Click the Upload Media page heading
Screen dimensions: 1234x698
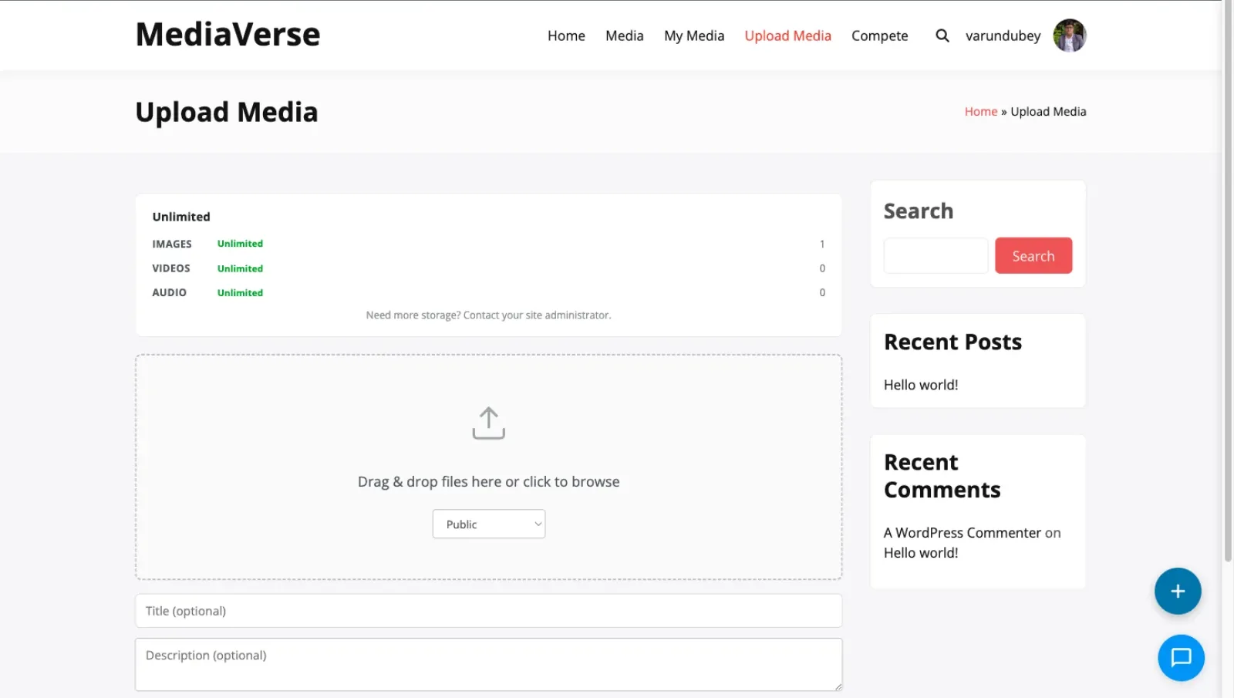227,113
